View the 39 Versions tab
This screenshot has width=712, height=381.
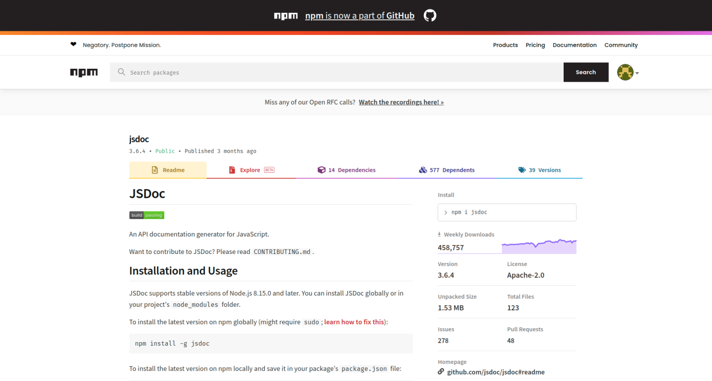click(539, 170)
